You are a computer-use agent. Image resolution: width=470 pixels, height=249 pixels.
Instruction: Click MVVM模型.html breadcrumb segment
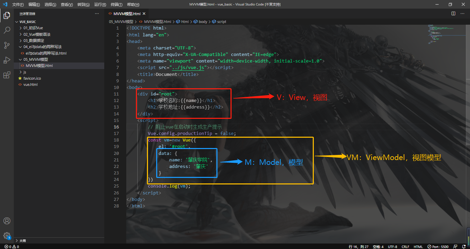(158, 22)
